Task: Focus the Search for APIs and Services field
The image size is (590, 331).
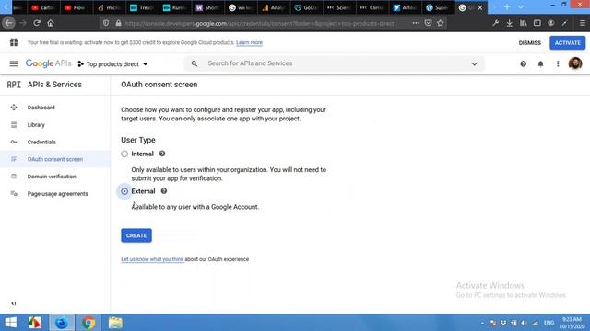Action: pyautogui.click(x=335, y=63)
